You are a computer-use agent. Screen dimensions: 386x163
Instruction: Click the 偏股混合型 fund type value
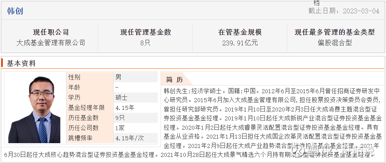tap(335, 43)
